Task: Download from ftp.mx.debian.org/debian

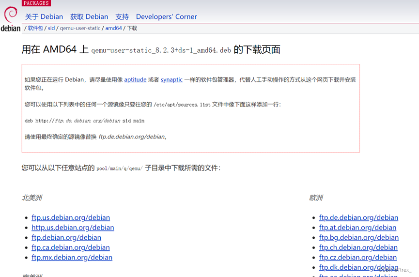Action: (72, 258)
